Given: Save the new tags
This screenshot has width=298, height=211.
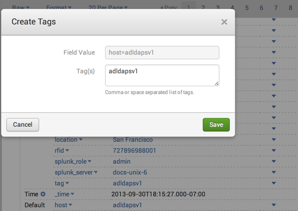Looking at the screenshot, I should pos(216,125).
